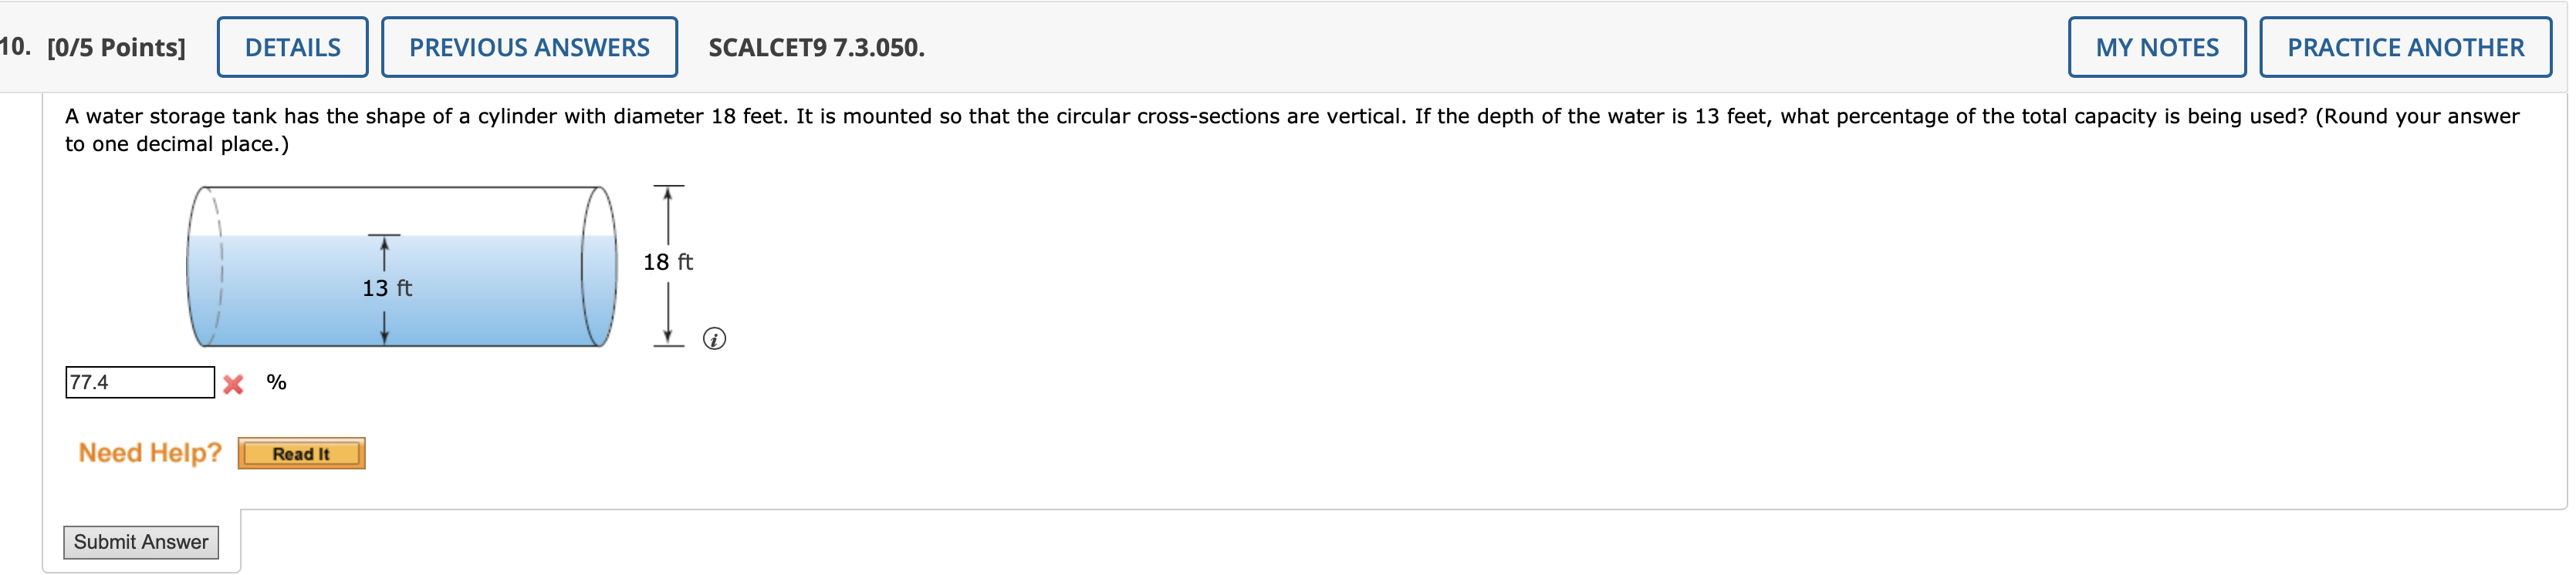The height and width of the screenshot is (575, 2576).
Task: Click the question number 10
Action: (x=14, y=47)
